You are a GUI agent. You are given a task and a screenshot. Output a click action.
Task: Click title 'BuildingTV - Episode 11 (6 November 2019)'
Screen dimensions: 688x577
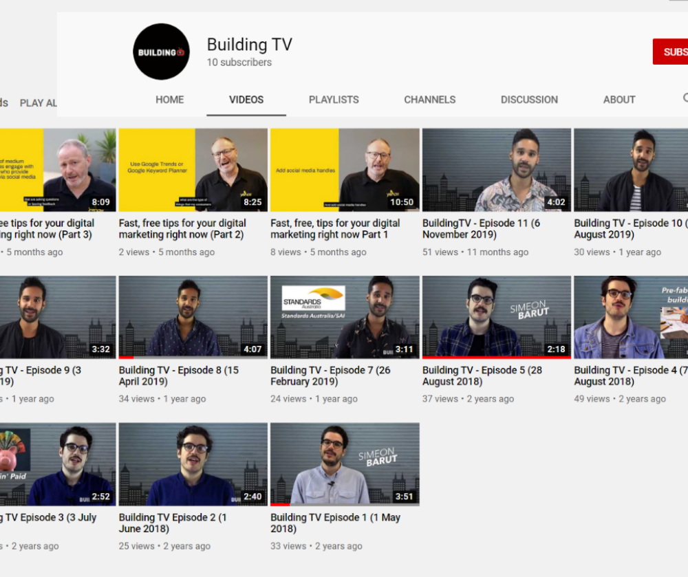(x=482, y=229)
